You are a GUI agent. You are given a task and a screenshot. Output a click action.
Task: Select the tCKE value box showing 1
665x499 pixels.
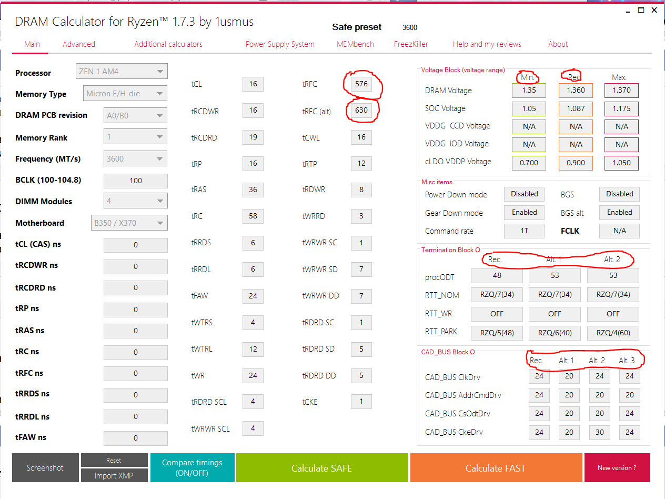point(361,402)
